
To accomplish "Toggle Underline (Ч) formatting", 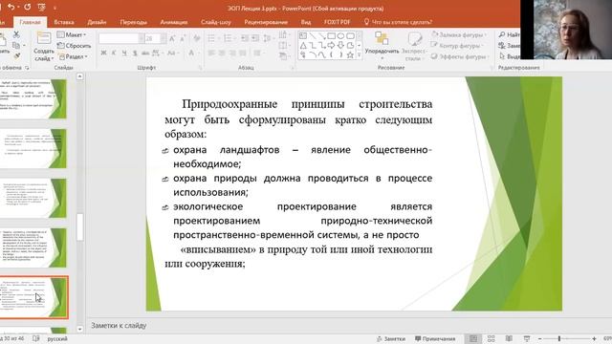I will [124, 53].
